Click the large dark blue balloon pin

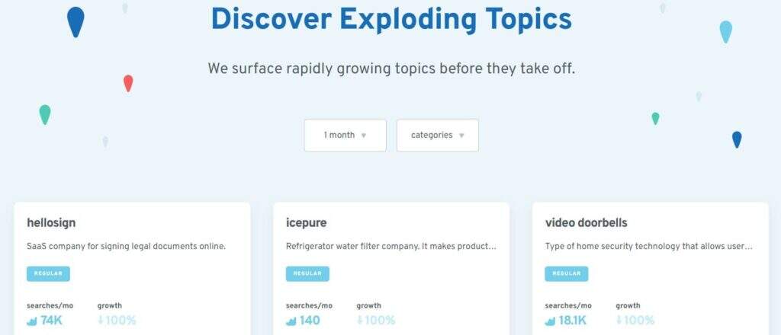[76, 21]
